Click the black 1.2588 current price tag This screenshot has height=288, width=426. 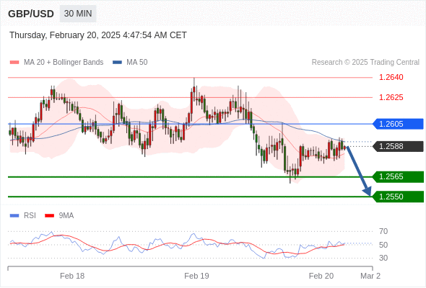click(x=398, y=146)
